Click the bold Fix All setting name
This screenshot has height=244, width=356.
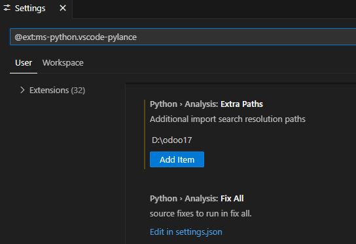pyautogui.click(x=232, y=199)
